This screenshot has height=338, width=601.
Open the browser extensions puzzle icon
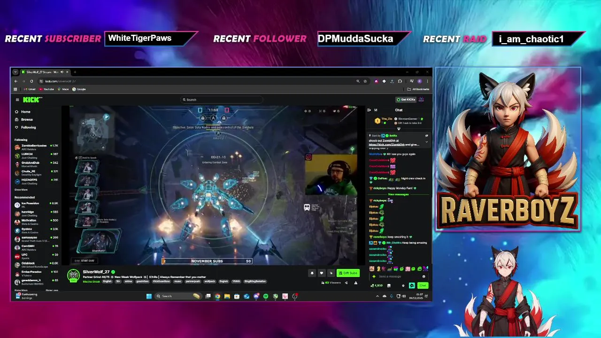[x=400, y=81]
